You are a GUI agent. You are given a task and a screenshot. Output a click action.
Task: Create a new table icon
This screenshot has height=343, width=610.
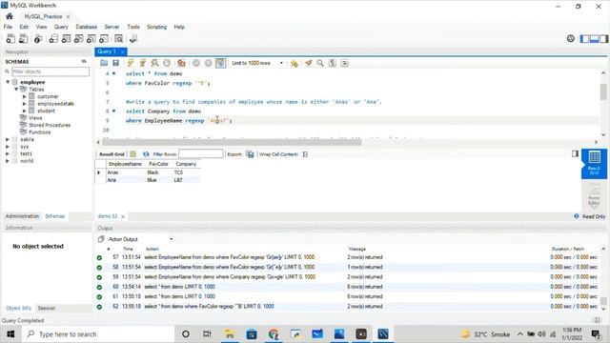point(66,38)
